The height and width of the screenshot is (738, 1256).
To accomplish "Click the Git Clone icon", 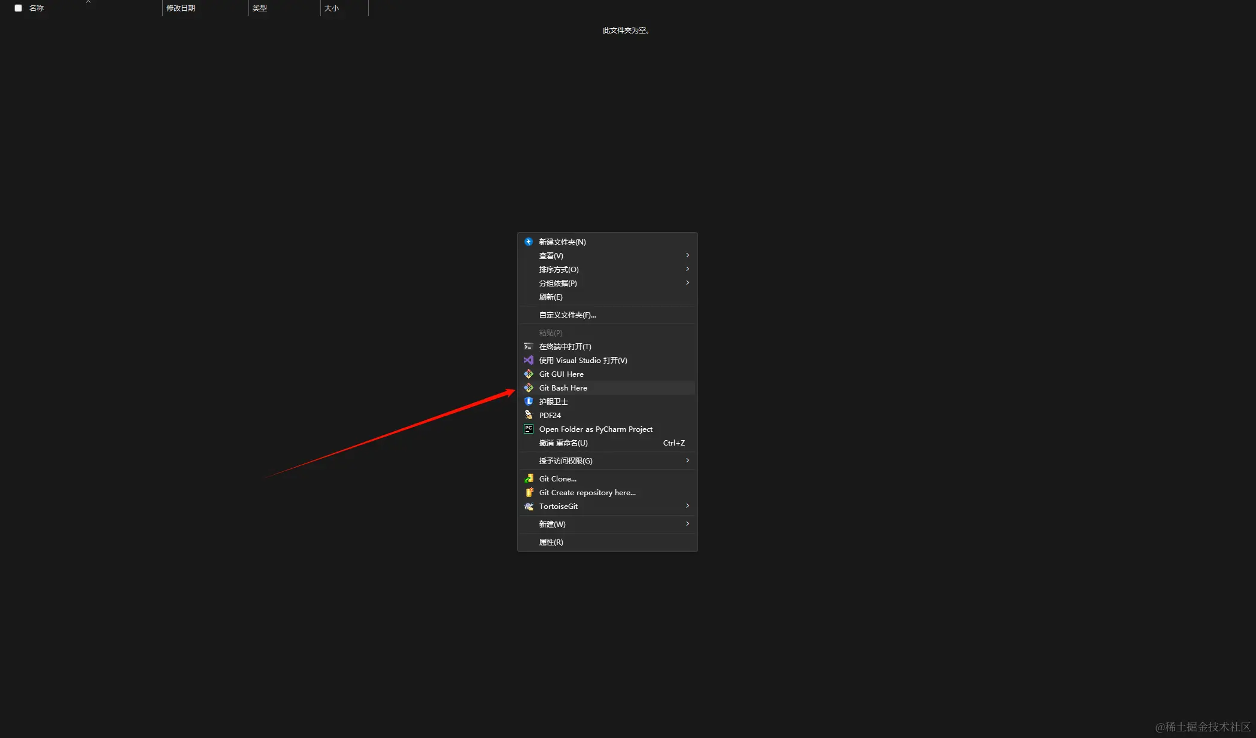I will click(x=529, y=479).
